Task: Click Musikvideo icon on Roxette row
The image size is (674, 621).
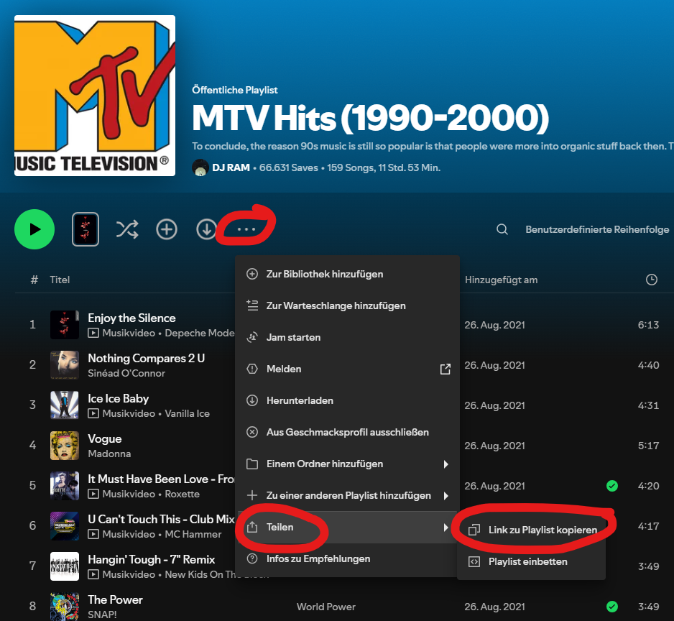Action: (x=93, y=494)
